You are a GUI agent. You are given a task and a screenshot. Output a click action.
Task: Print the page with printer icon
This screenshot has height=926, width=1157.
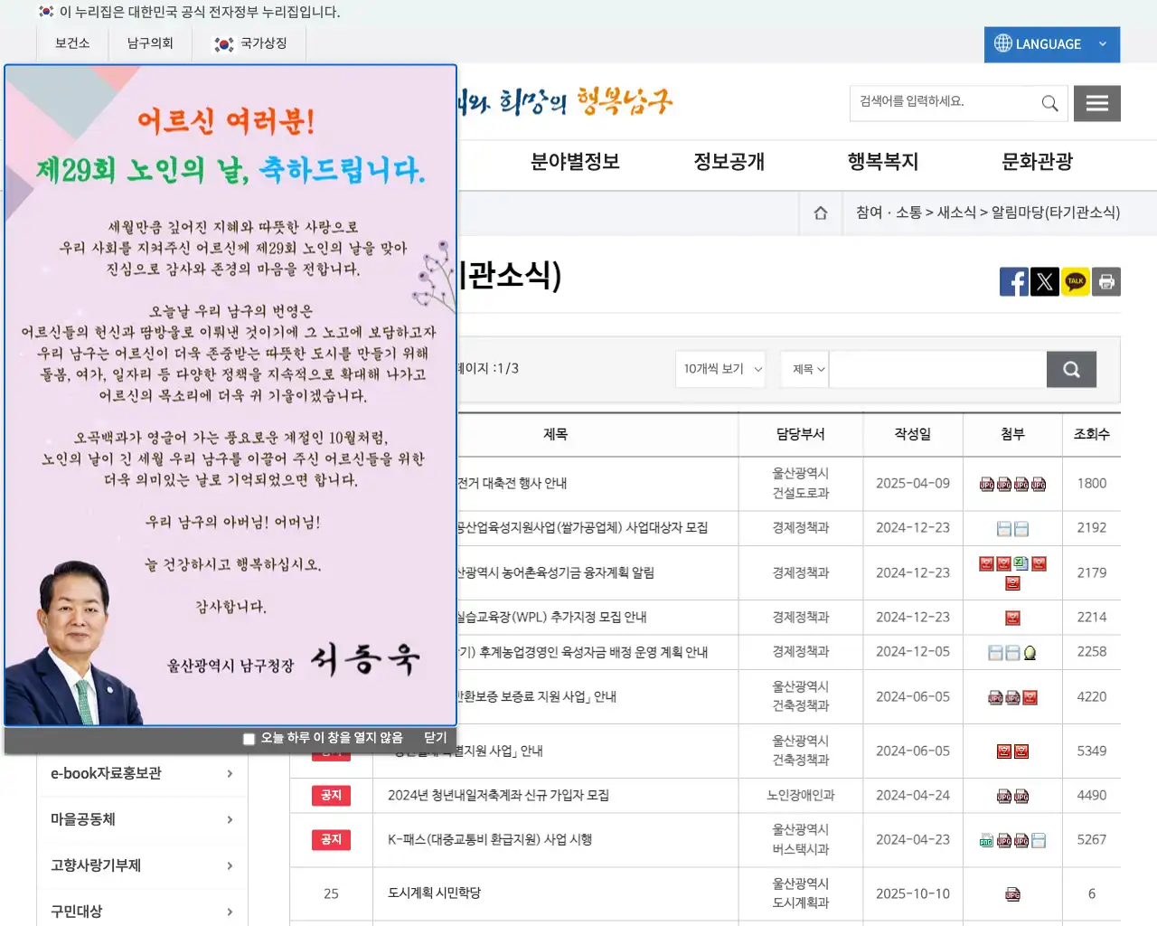click(1106, 282)
